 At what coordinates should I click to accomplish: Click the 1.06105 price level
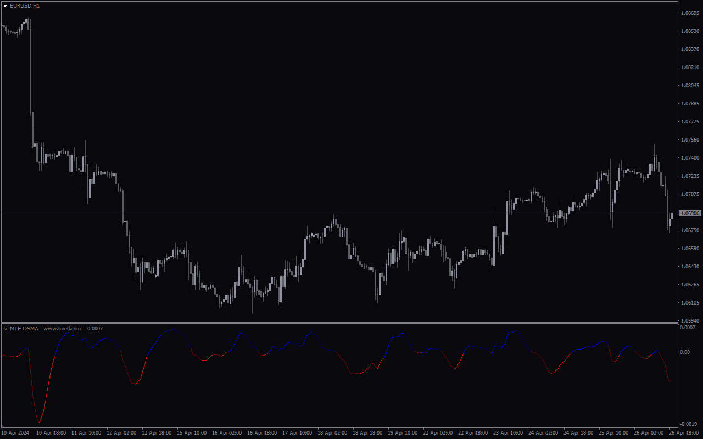coord(690,302)
